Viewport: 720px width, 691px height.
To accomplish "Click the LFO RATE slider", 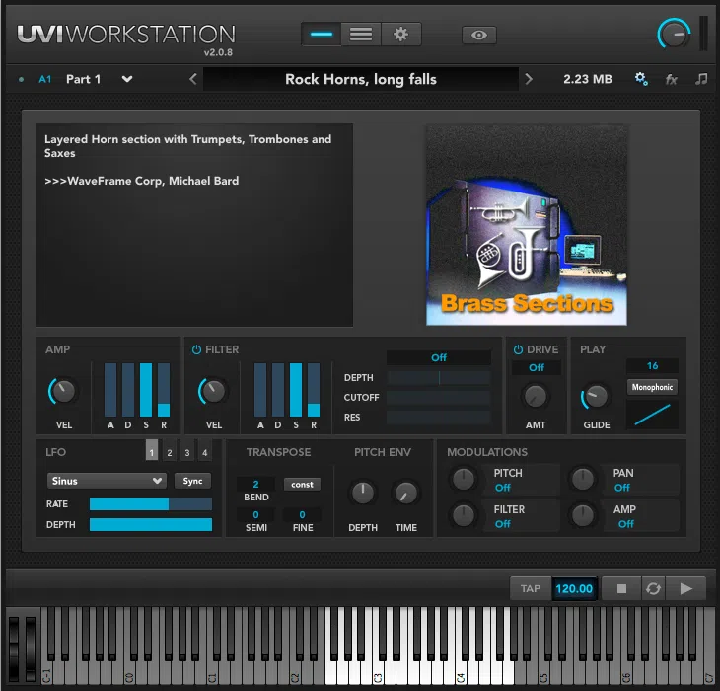I will pos(150,503).
